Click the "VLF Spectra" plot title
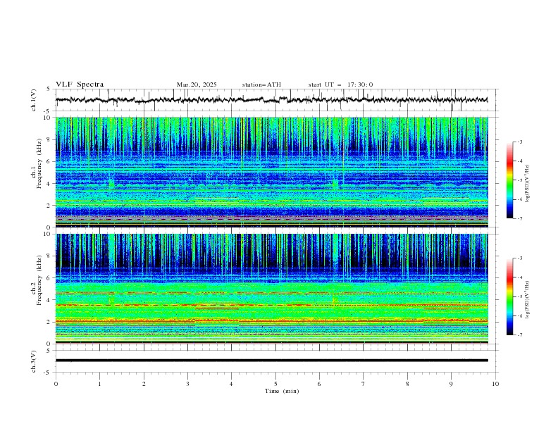Screen dimensions: 558x431 [80, 85]
